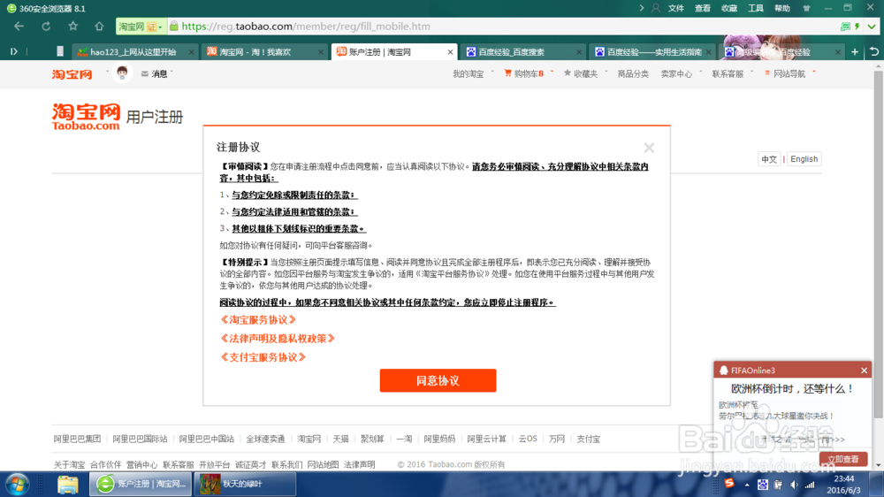The width and height of the screenshot is (884, 497).
Task: Open the 收藏 menu
Action: 729,8
